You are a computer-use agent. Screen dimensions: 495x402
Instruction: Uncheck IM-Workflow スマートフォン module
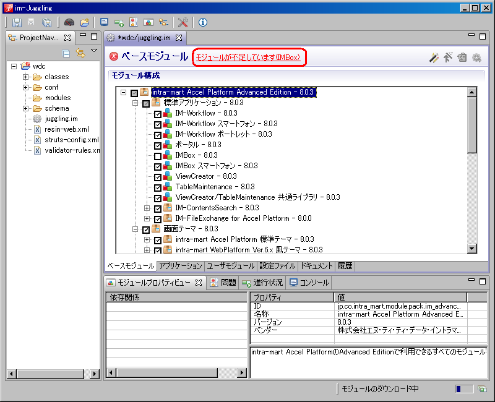click(x=158, y=125)
